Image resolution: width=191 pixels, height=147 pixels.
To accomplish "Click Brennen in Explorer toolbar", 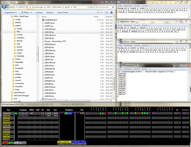I will (50, 12).
